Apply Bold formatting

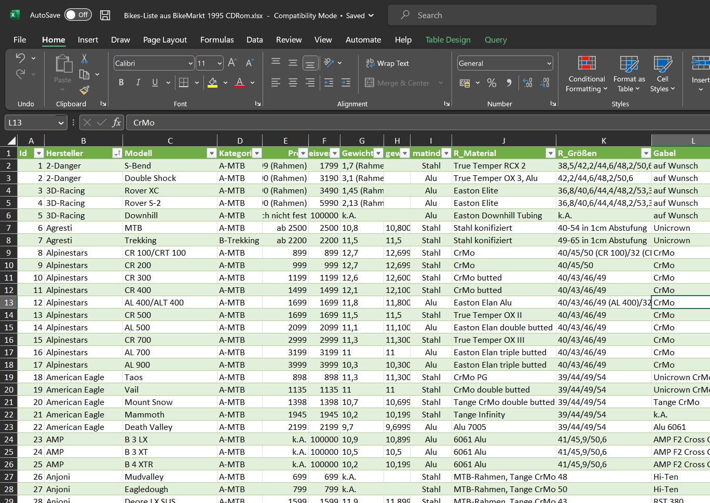click(x=121, y=82)
